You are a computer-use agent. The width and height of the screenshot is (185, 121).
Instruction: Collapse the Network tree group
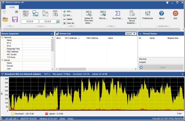[x=2, y=37]
